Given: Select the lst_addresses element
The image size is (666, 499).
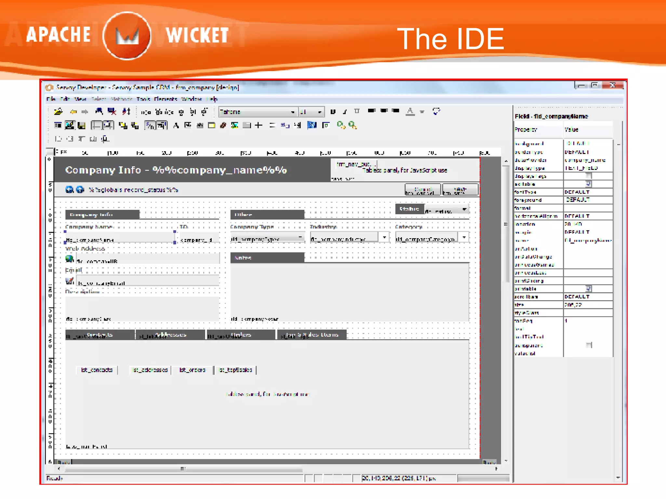Looking at the screenshot, I should (150, 370).
